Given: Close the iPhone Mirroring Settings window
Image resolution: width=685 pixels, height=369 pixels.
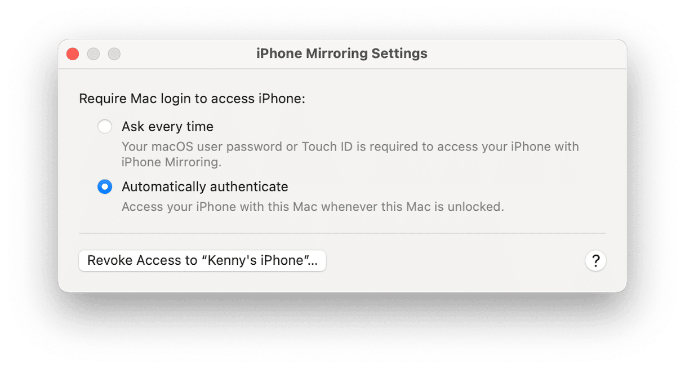Looking at the screenshot, I should (x=73, y=54).
